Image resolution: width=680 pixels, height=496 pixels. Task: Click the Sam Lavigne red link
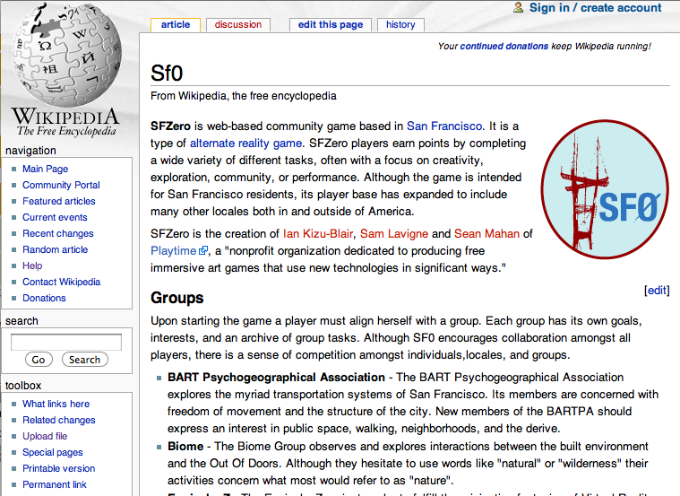(x=394, y=234)
